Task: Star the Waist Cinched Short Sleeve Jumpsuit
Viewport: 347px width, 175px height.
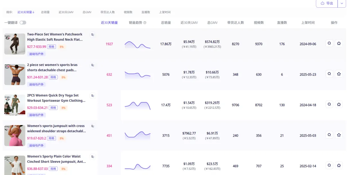Action: (x=339, y=165)
